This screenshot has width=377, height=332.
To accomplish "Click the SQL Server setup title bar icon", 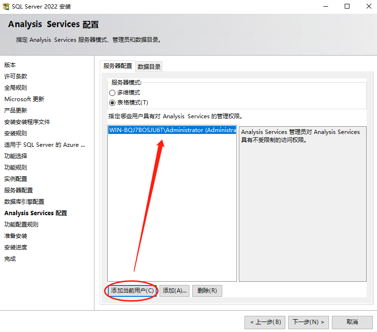I will (6, 7).
